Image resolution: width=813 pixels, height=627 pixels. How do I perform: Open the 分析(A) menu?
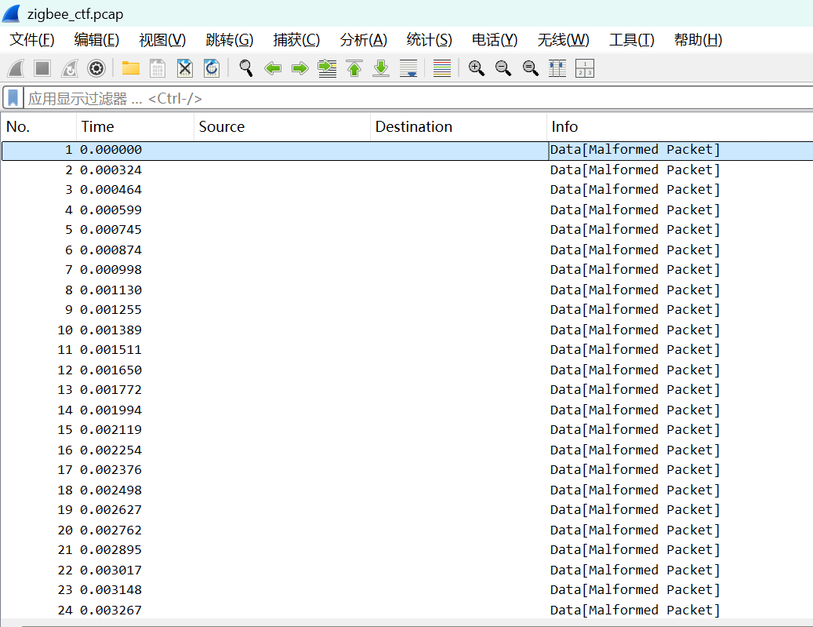point(363,40)
